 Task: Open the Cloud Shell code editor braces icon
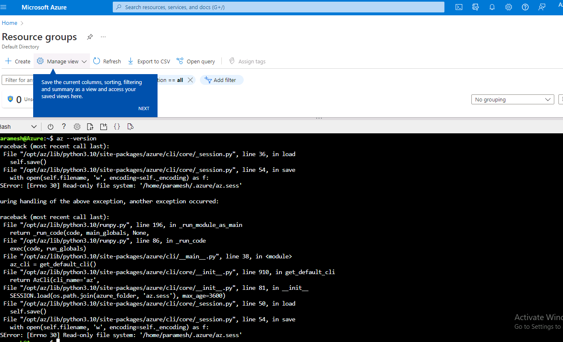(x=117, y=126)
